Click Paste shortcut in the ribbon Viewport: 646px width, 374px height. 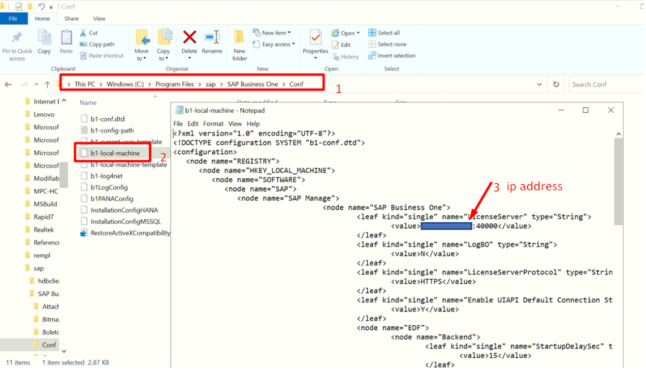102,56
